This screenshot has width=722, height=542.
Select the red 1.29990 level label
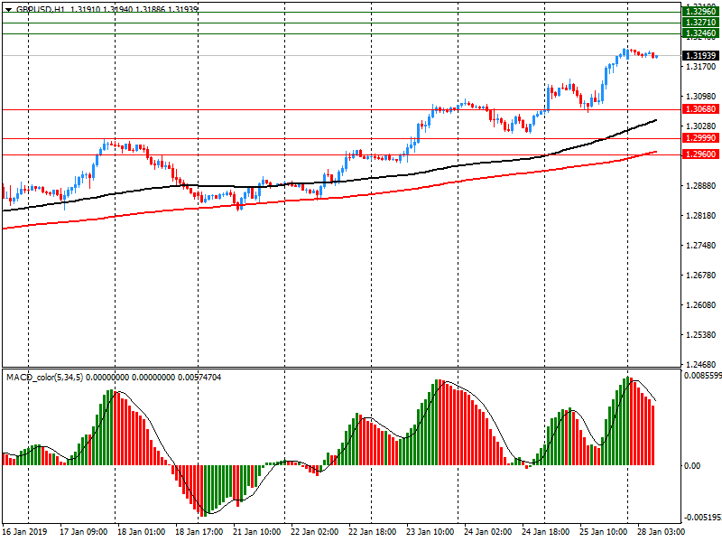(700, 138)
